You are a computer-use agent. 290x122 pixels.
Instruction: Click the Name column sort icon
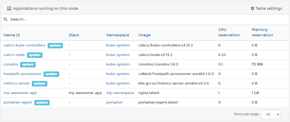point(18,35)
